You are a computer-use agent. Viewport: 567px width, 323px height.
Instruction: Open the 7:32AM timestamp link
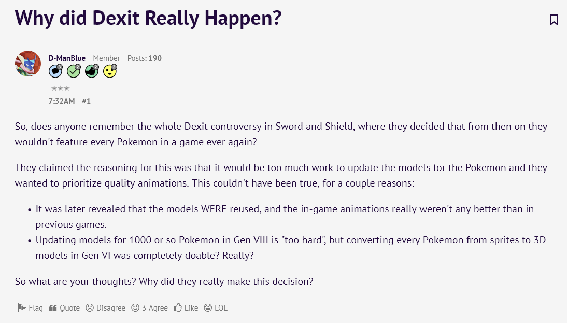[62, 101]
